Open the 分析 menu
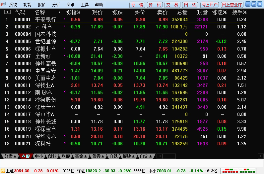The image size is (264, 174). point(56,5)
